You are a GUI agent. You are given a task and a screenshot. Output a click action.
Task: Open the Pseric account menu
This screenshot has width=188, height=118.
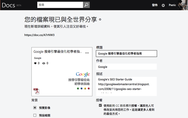(x=172, y=5)
